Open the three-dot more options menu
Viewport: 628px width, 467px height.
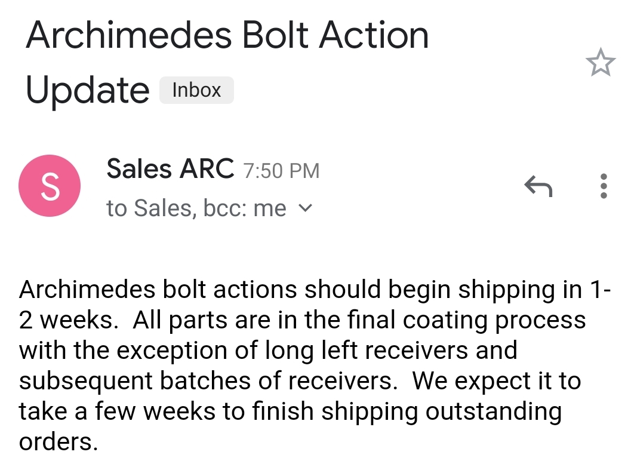(x=604, y=186)
